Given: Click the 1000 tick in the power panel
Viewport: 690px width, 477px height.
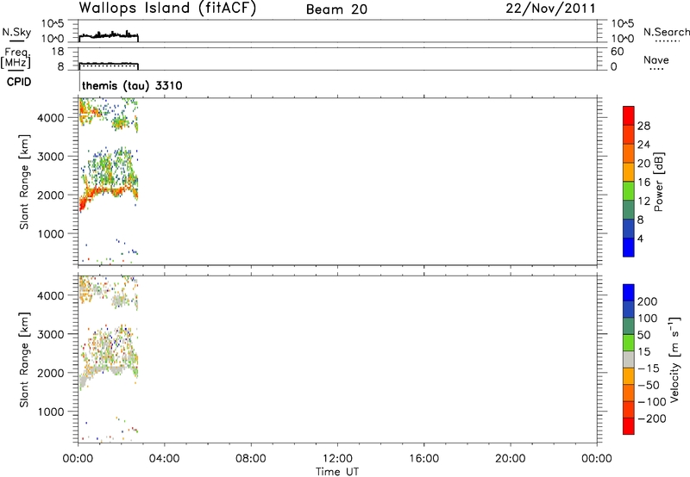Looking at the screenshot, I should click(x=51, y=233).
